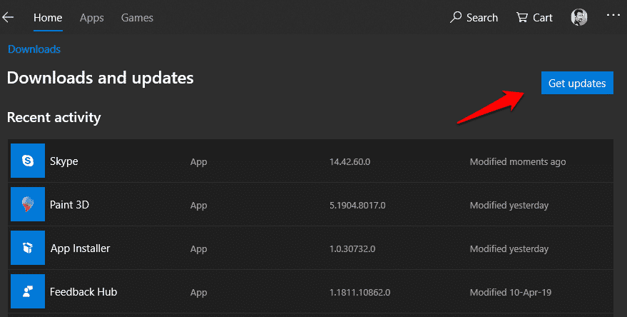The height and width of the screenshot is (317, 627).
Task: Click the Feedback Hub app icon
Action: [28, 292]
